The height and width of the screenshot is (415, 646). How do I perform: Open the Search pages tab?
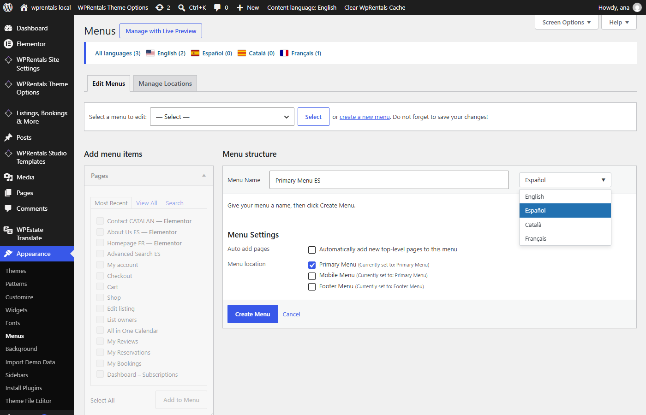[174, 203]
